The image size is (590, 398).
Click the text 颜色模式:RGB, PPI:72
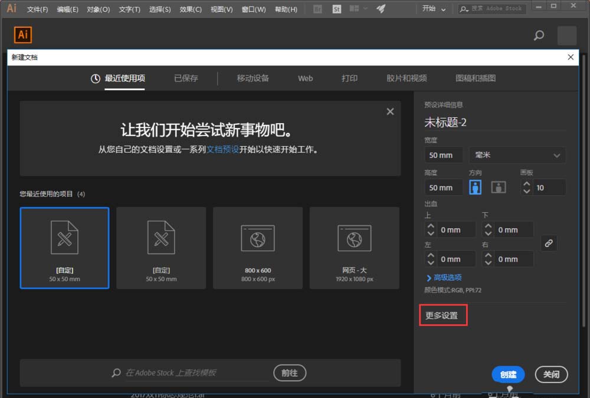(453, 290)
